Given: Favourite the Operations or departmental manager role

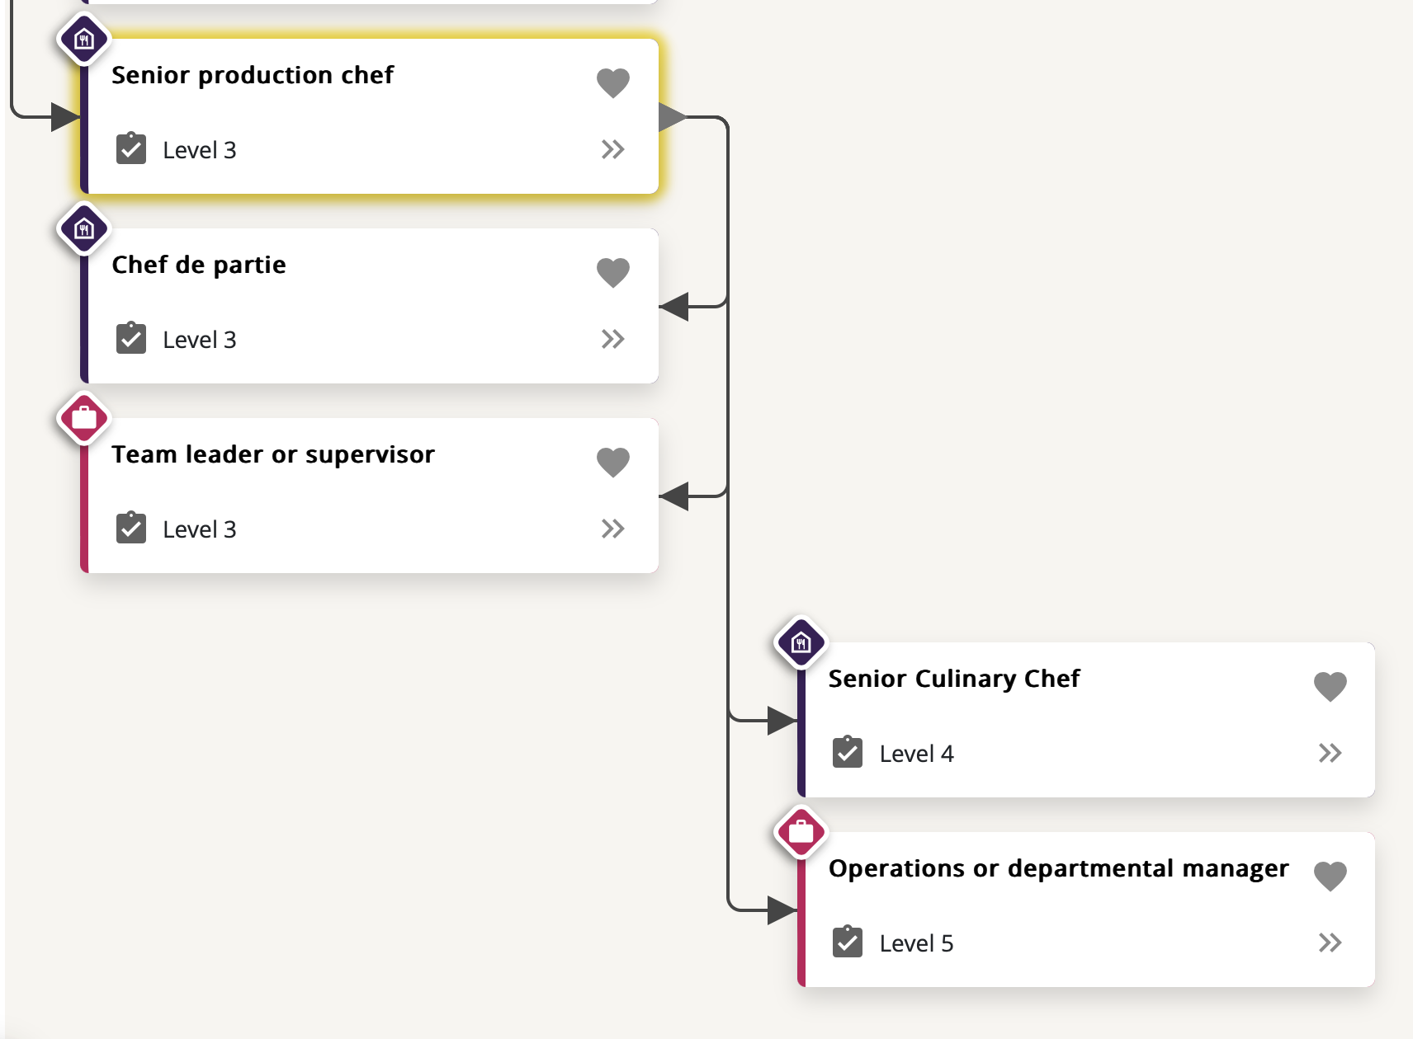Looking at the screenshot, I should coord(1330,876).
